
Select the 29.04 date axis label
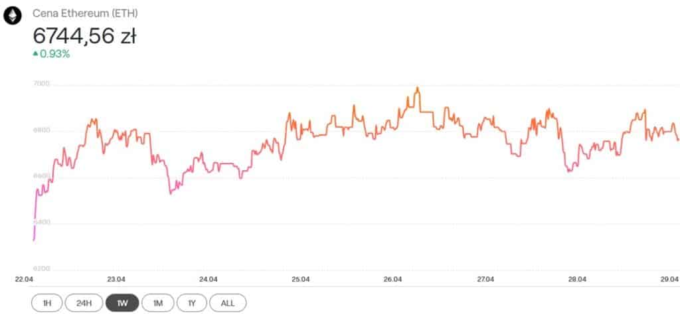click(671, 279)
